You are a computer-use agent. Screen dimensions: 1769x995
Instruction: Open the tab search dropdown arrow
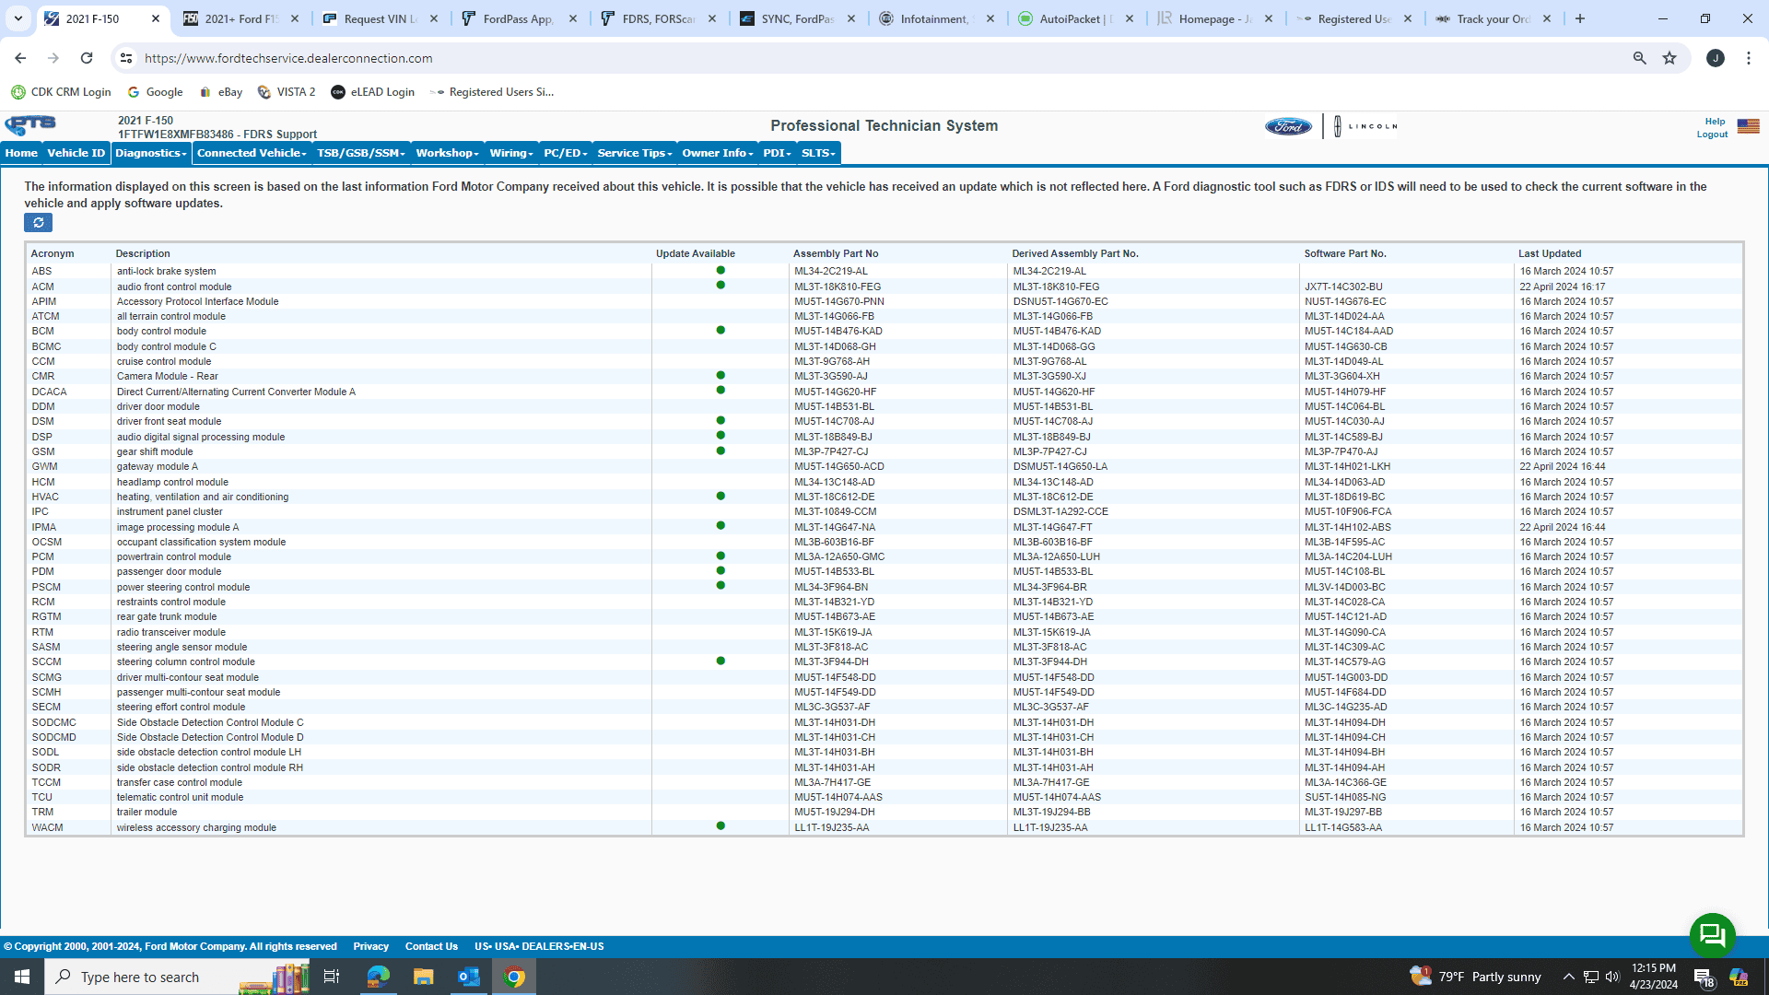pos(18,18)
